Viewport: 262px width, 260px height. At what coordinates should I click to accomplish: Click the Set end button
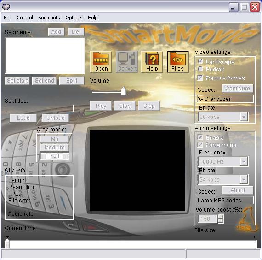click(44, 81)
